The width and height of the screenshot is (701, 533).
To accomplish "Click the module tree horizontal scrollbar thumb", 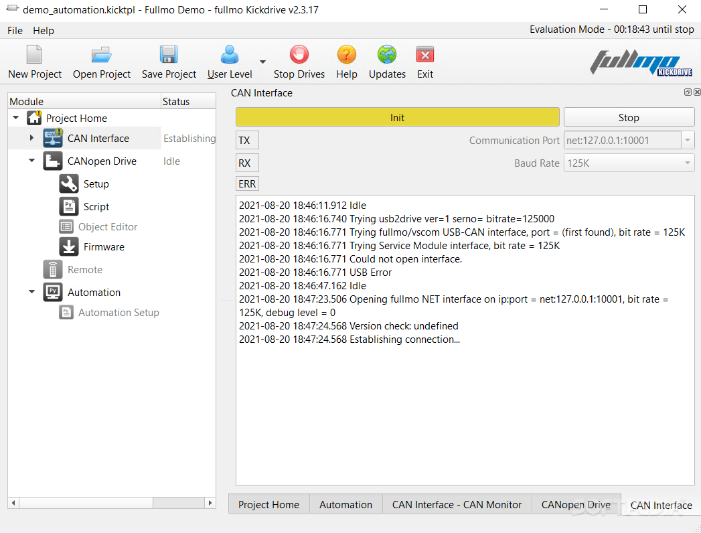I will (x=86, y=503).
